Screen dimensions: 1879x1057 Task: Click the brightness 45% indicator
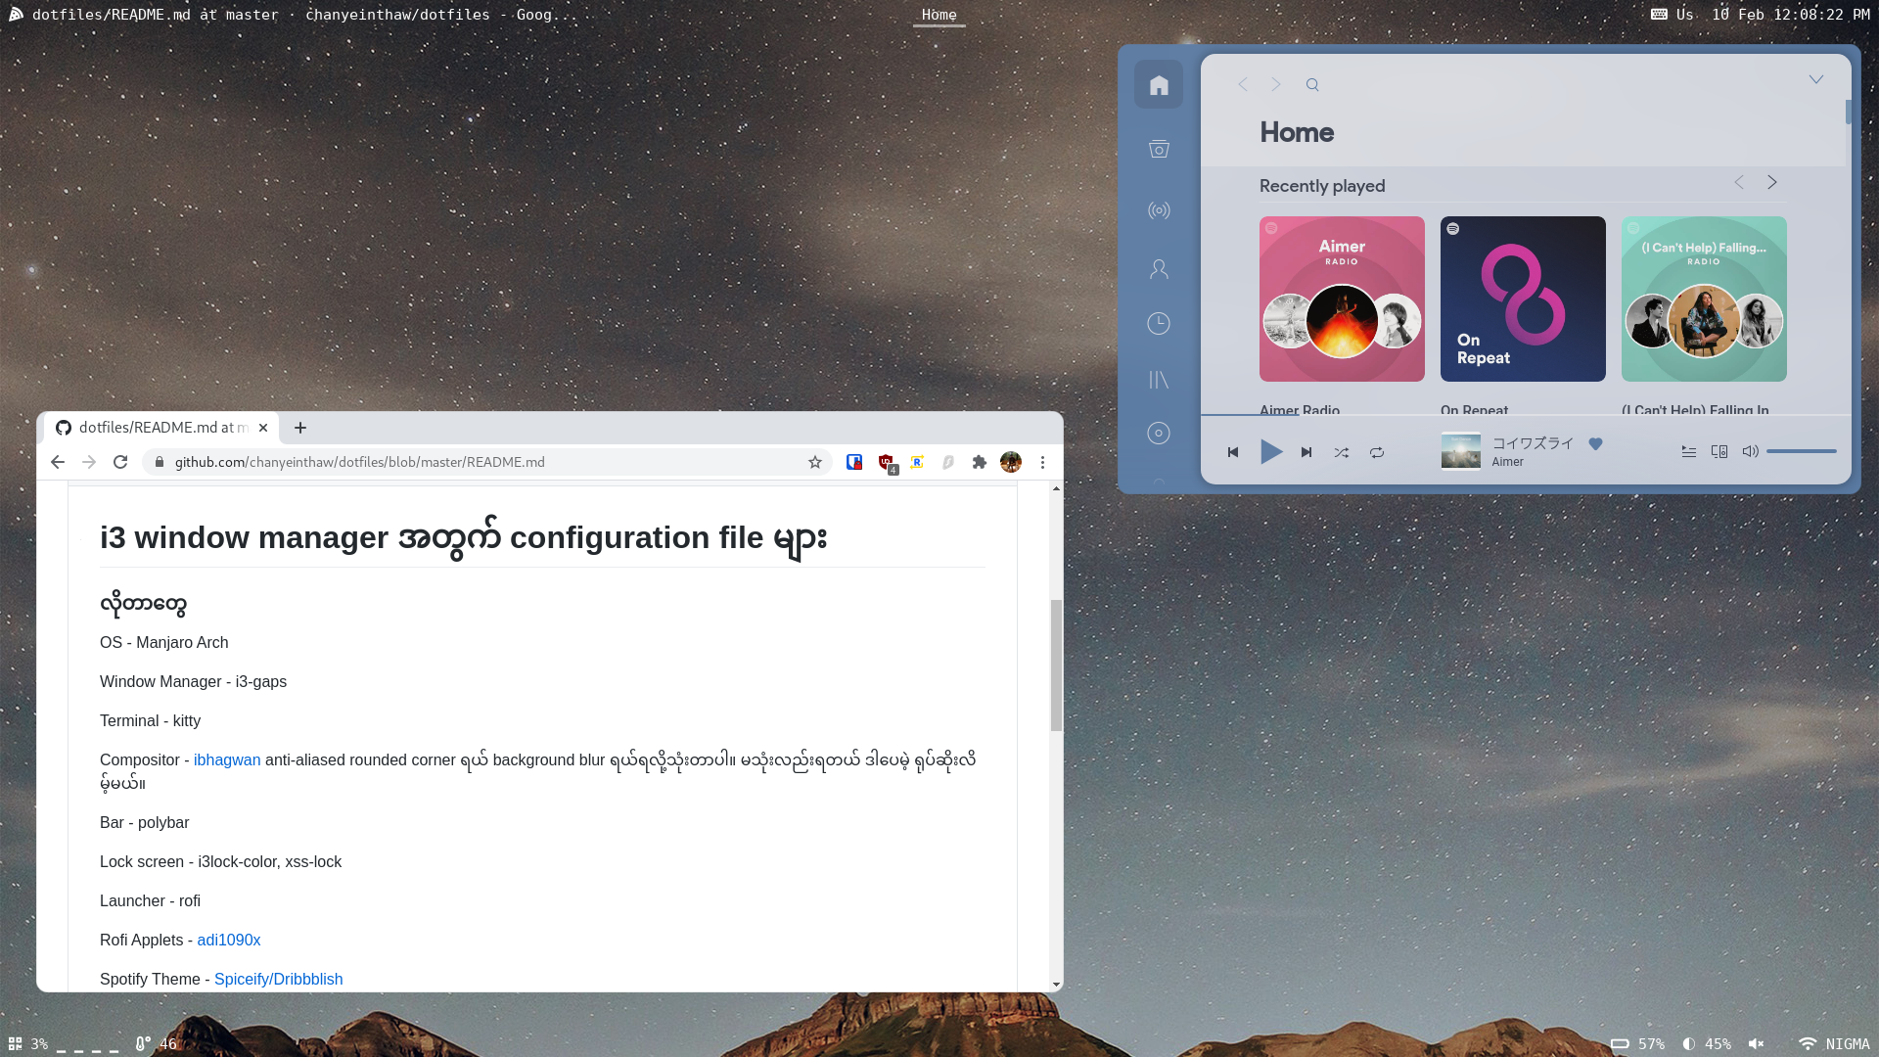click(x=1706, y=1044)
